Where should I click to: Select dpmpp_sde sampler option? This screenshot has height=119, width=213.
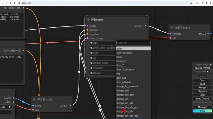tap(133, 90)
